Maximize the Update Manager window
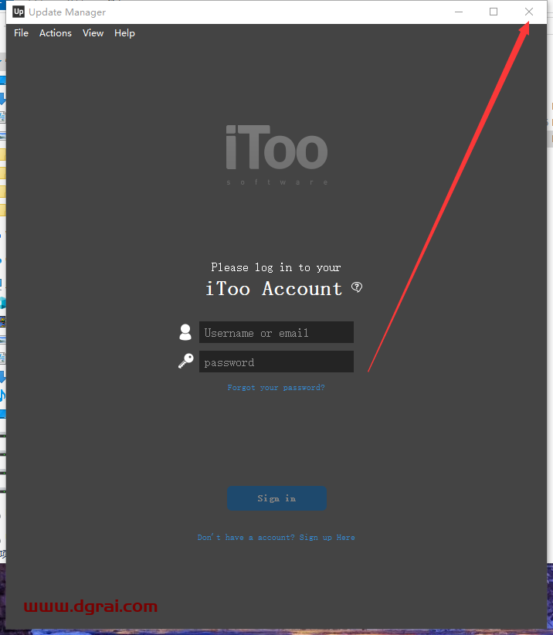The image size is (553, 635). point(494,12)
